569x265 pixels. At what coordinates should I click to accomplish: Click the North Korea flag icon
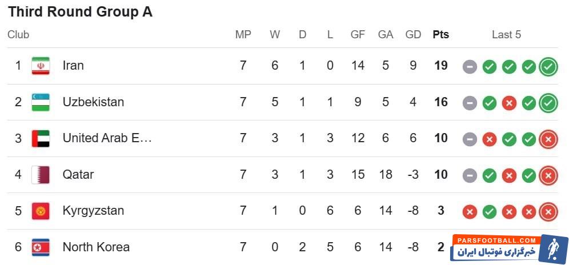tap(41, 247)
